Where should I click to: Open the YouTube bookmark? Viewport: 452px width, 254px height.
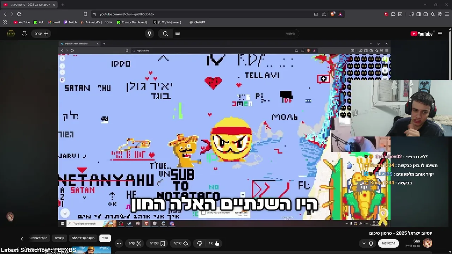(22, 22)
